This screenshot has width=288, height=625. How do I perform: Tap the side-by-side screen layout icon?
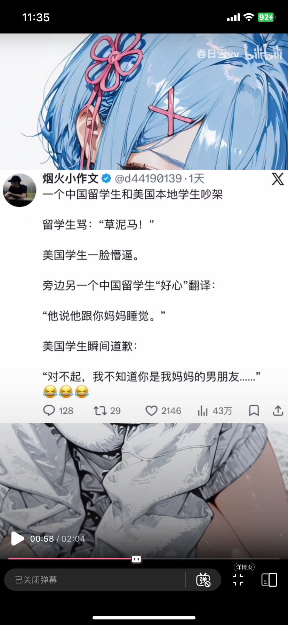point(269,580)
